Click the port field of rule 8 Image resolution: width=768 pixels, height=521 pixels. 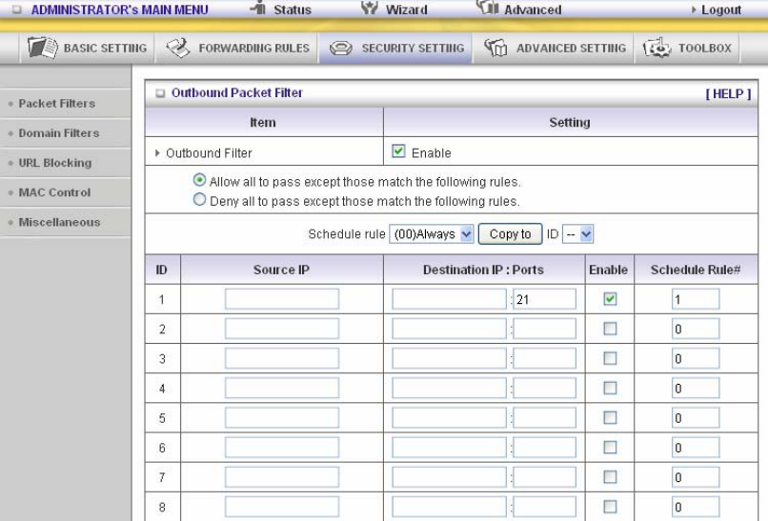(x=544, y=507)
